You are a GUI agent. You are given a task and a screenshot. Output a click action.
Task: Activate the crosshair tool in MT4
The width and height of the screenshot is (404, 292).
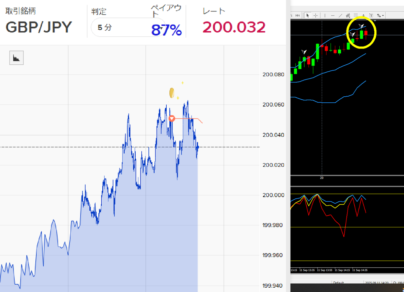click(x=315, y=15)
